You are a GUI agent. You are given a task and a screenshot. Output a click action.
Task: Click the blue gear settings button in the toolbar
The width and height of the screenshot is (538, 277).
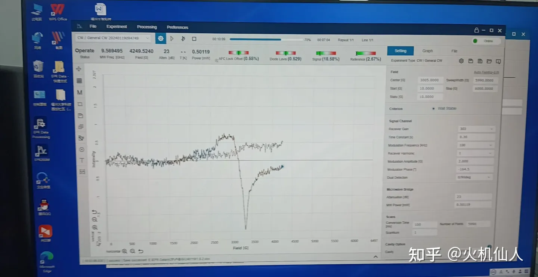[x=161, y=38]
